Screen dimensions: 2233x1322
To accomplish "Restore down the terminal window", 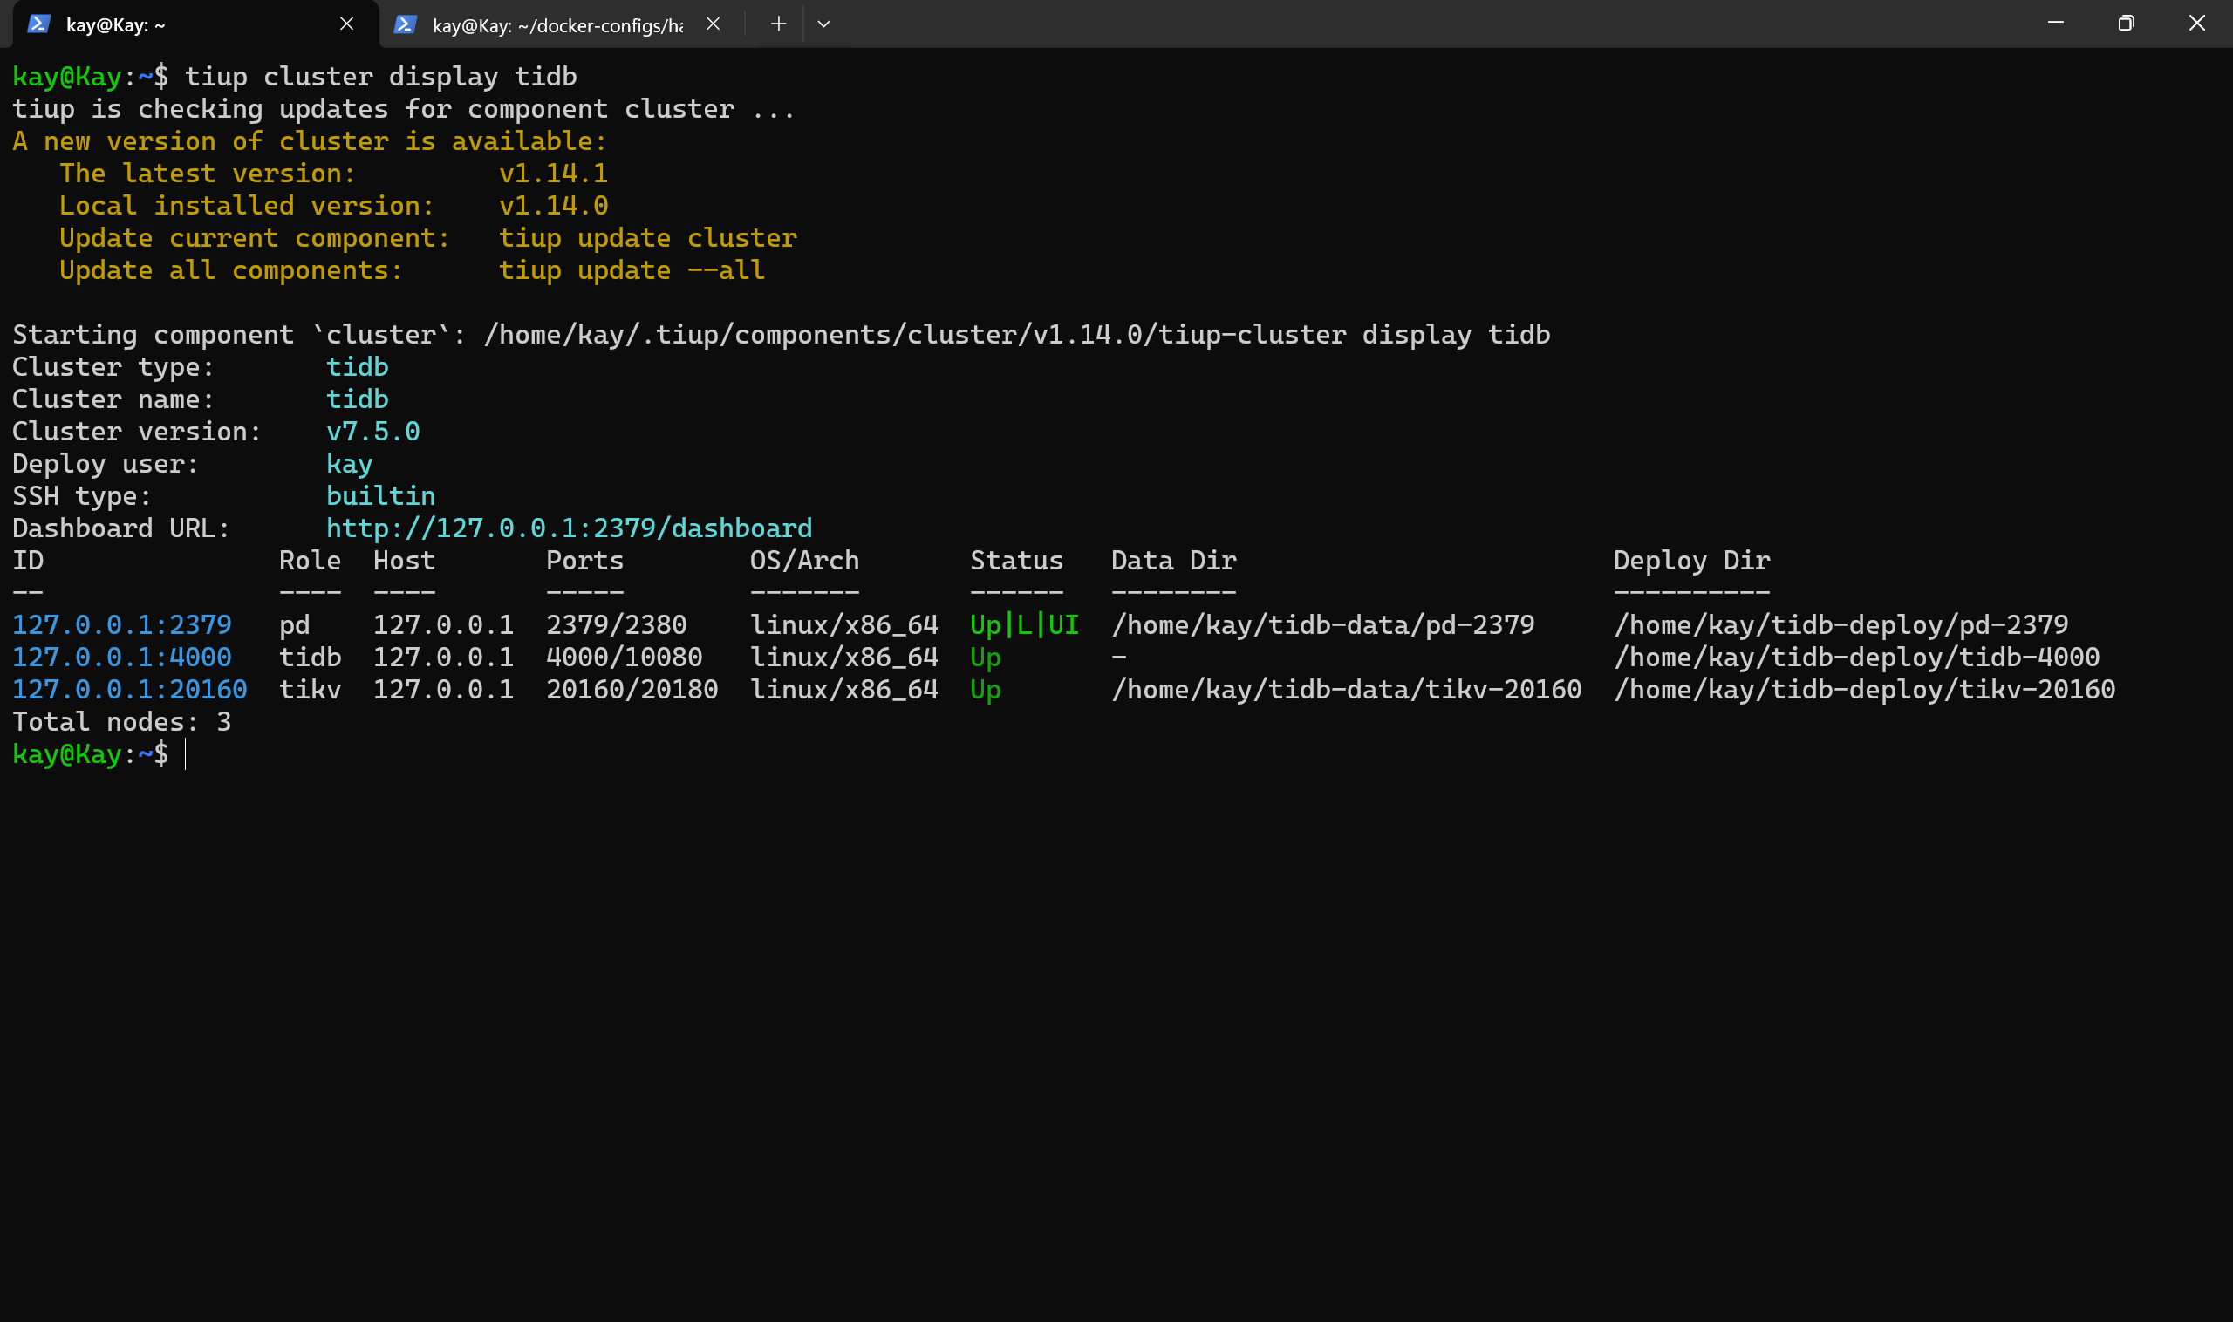I will [2126, 24].
